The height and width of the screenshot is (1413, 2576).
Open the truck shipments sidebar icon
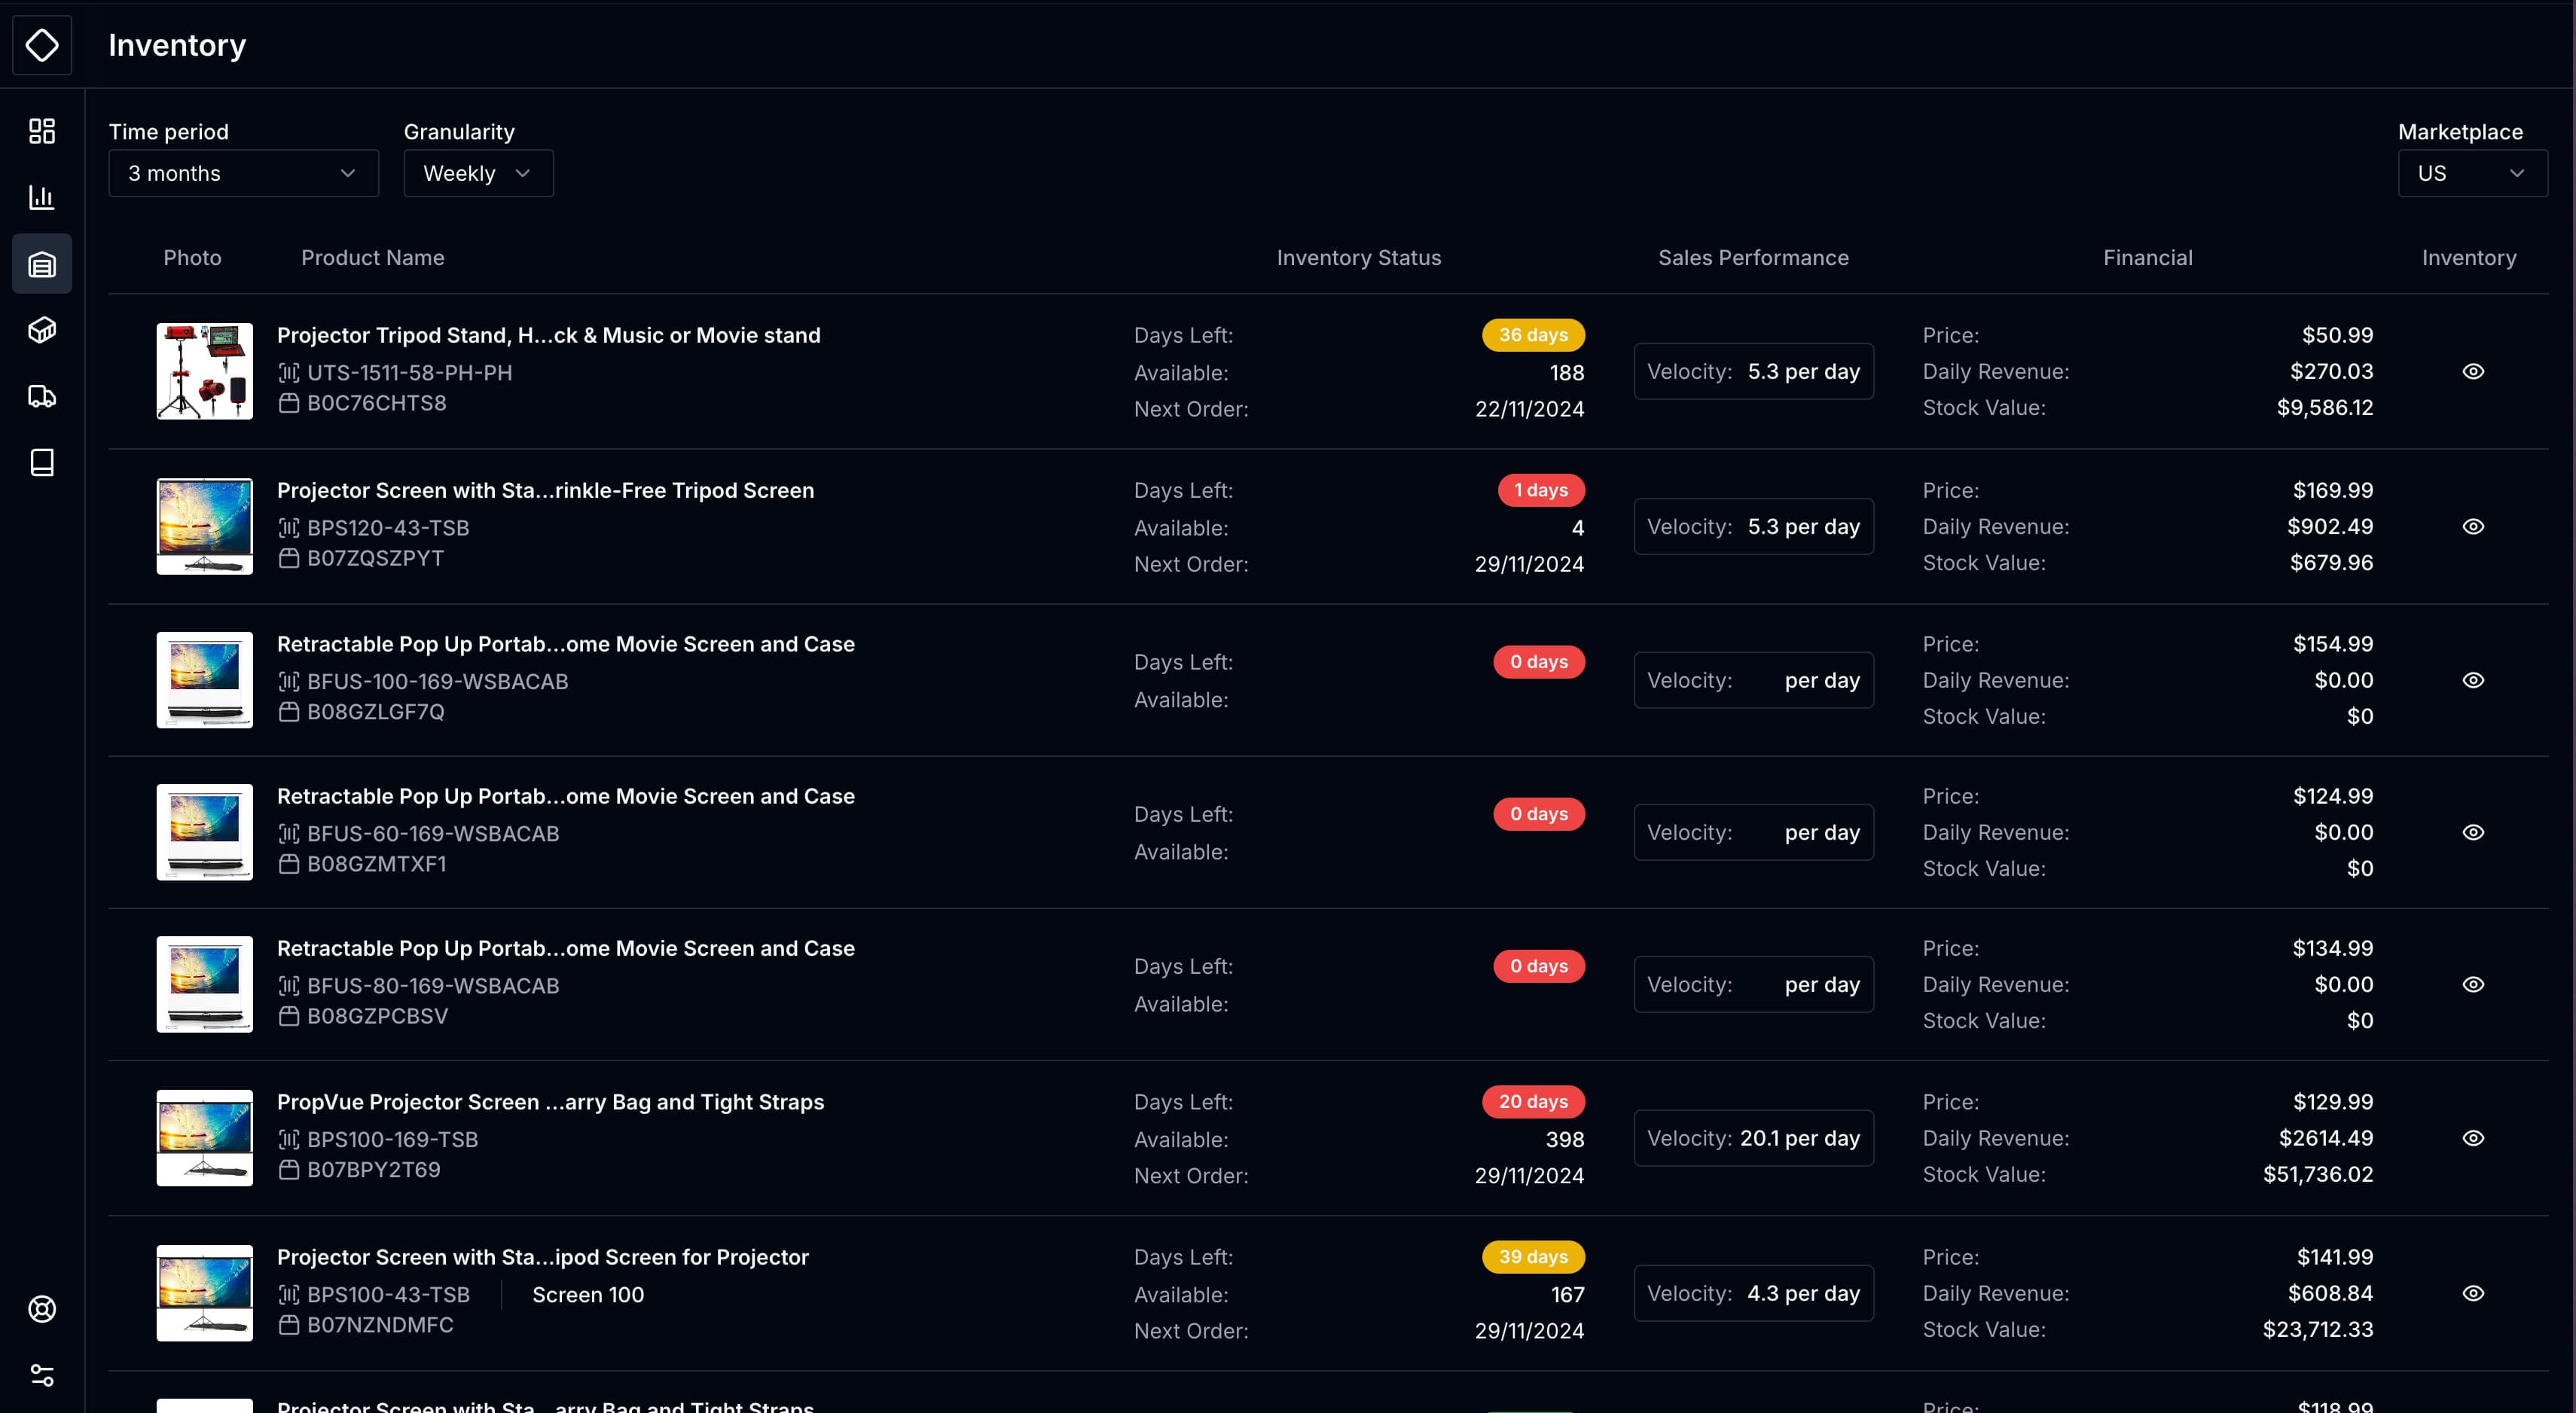point(42,396)
